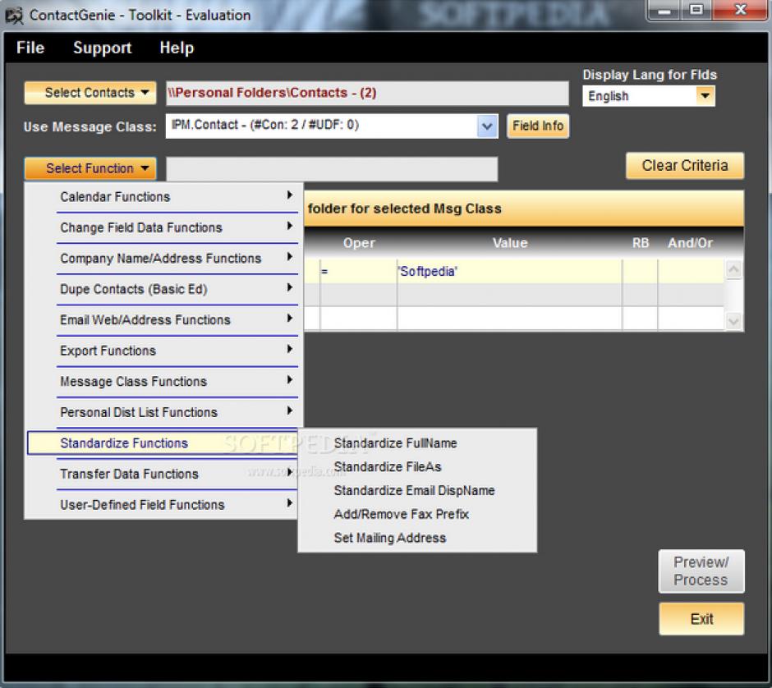The height and width of the screenshot is (688, 772).
Task: Open the Support menu
Action: click(x=102, y=48)
